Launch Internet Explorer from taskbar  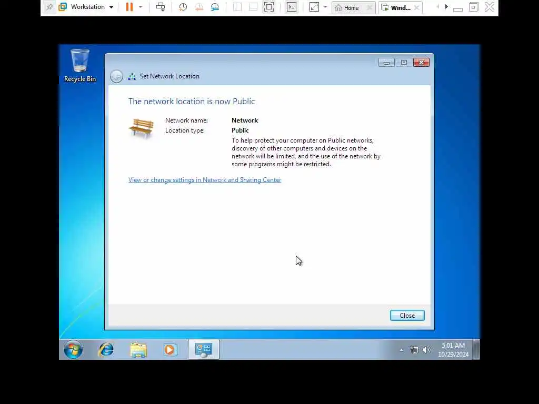click(106, 349)
